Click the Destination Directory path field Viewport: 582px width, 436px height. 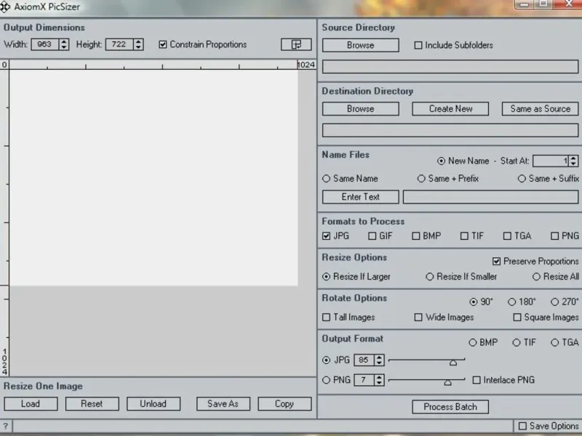(450, 131)
